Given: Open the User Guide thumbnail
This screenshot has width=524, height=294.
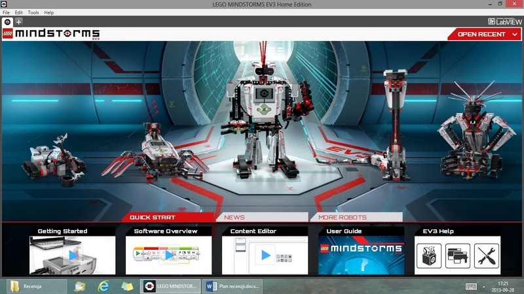Looking at the screenshot, I should (362, 255).
